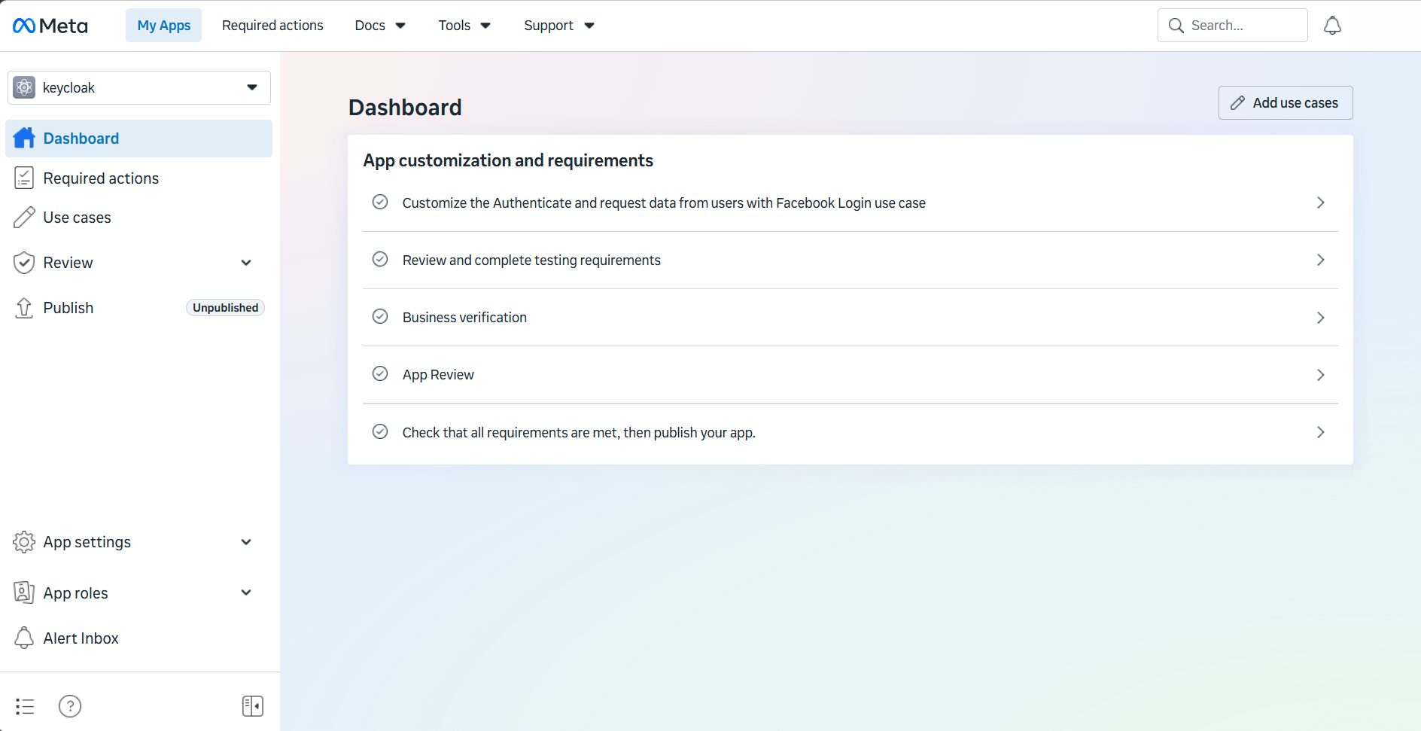The height and width of the screenshot is (731, 1421).
Task: Select the My Apps tab
Action: 163,26
